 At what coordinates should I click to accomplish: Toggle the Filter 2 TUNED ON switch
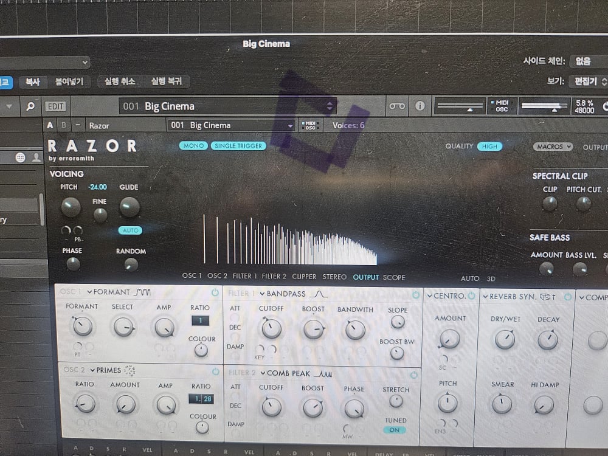point(395,430)
